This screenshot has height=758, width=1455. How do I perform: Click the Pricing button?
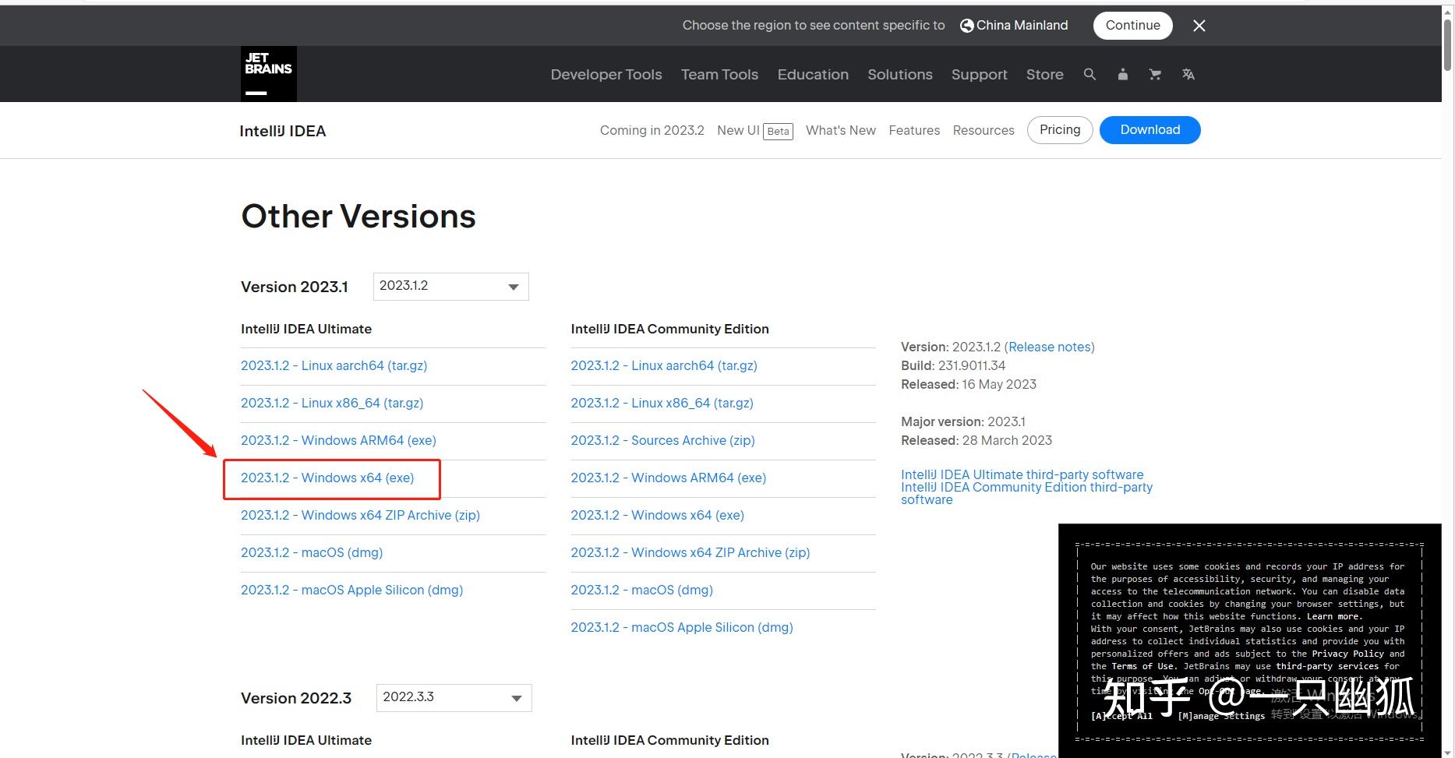tap(1060, 129)
